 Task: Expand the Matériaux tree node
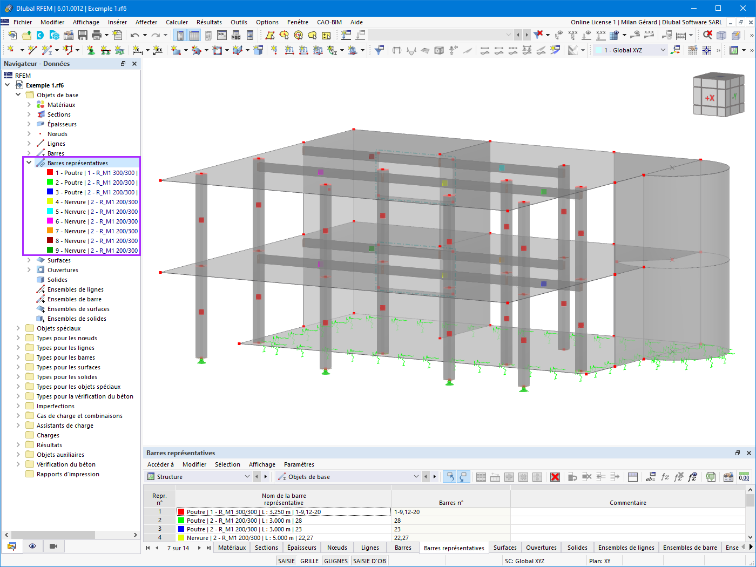[29, 105]
